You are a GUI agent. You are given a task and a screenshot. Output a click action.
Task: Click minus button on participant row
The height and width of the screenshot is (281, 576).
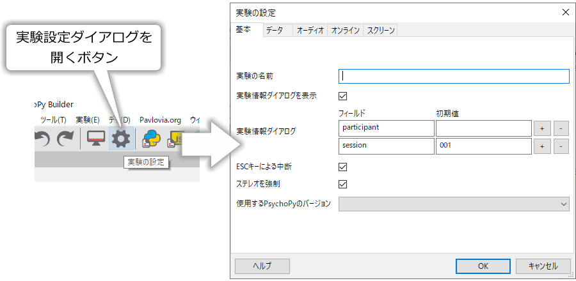click(561, 128)
